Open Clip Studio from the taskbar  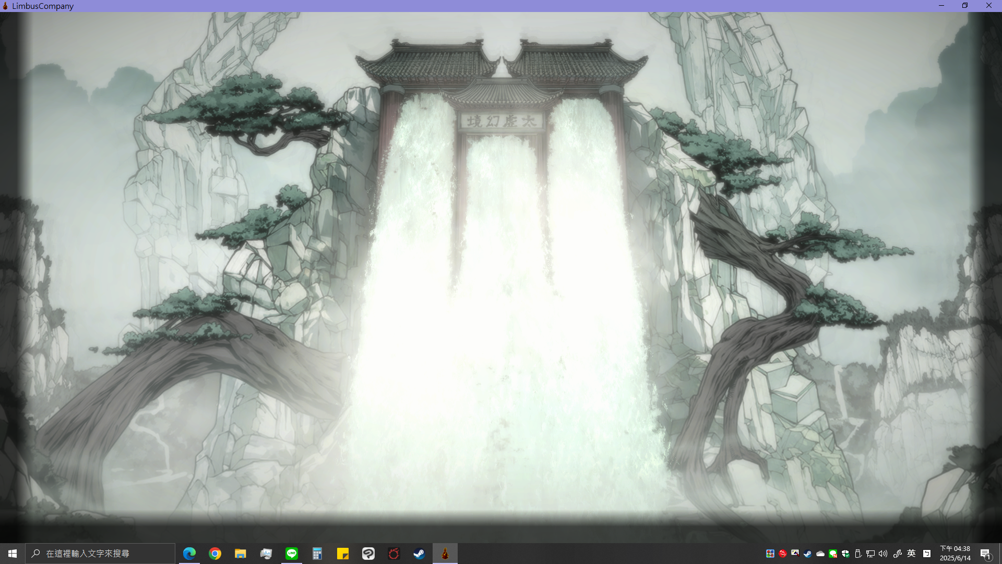[368, 554]
